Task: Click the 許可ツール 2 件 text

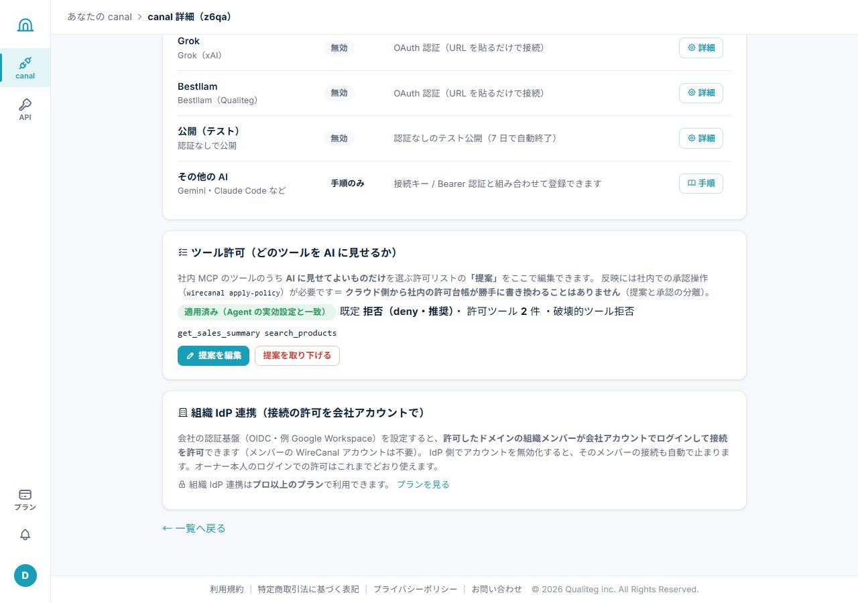Action: (503, 312)
